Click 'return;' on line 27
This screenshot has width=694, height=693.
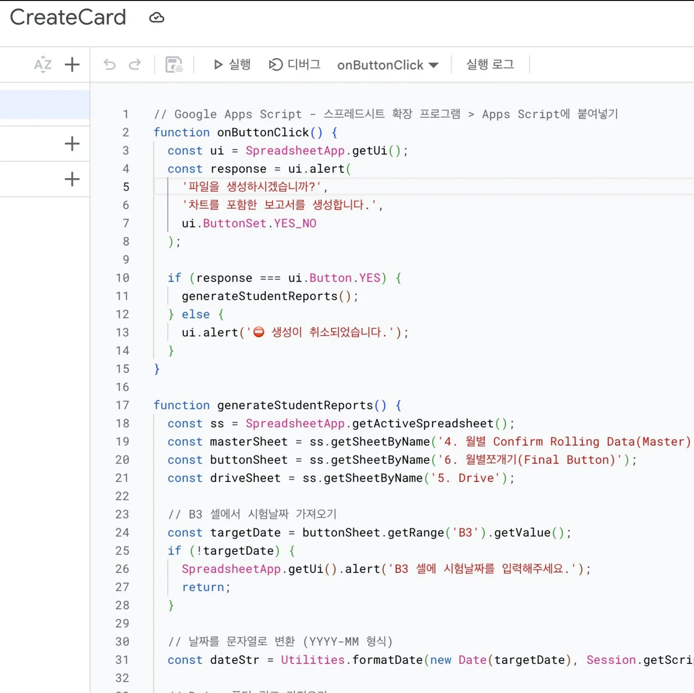click(x=206, y=587)
